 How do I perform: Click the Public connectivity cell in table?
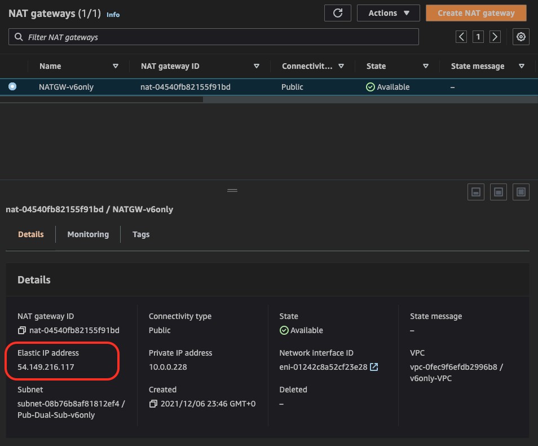[x=292, y=87]
